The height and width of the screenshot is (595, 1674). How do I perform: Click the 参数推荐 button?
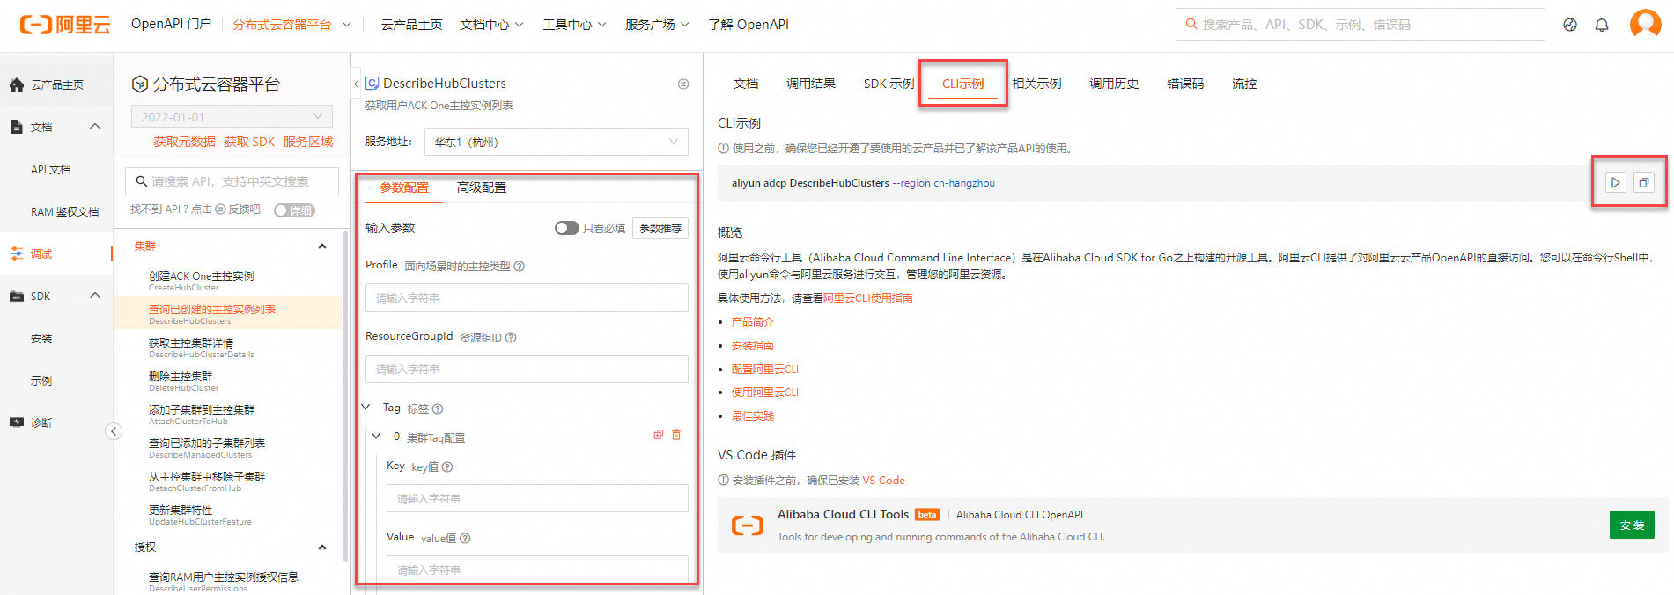[660, 228]
